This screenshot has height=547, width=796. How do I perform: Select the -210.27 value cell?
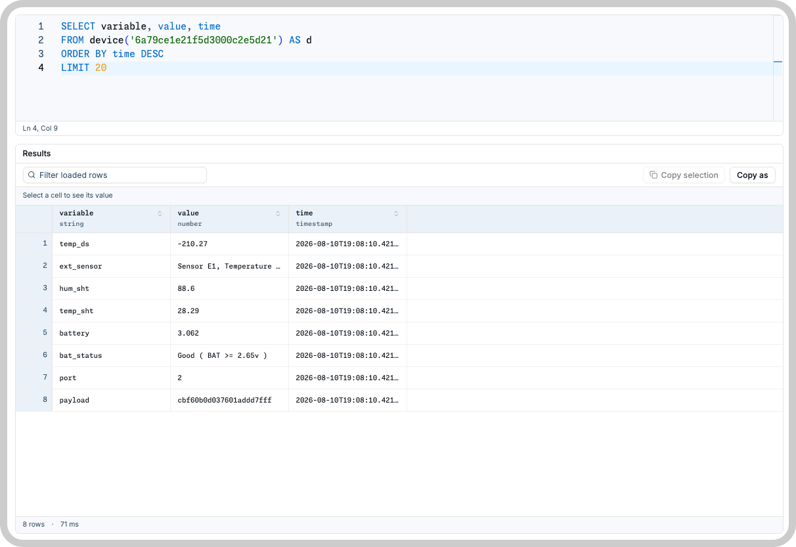click(230, 244)
